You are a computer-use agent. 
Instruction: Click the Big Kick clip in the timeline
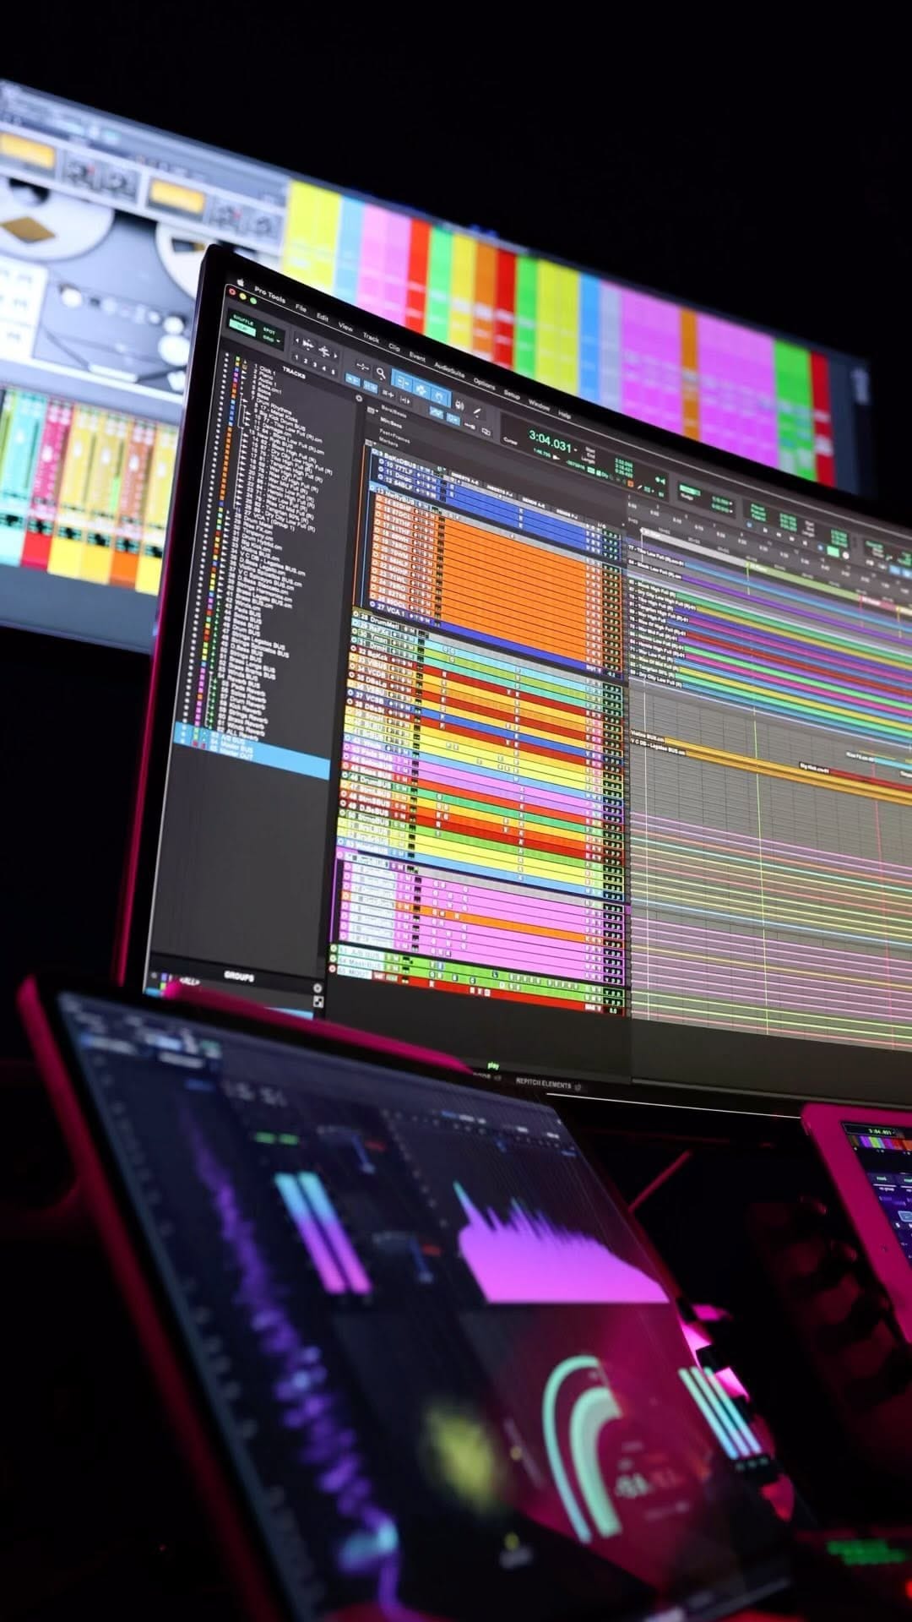point(815,768)
